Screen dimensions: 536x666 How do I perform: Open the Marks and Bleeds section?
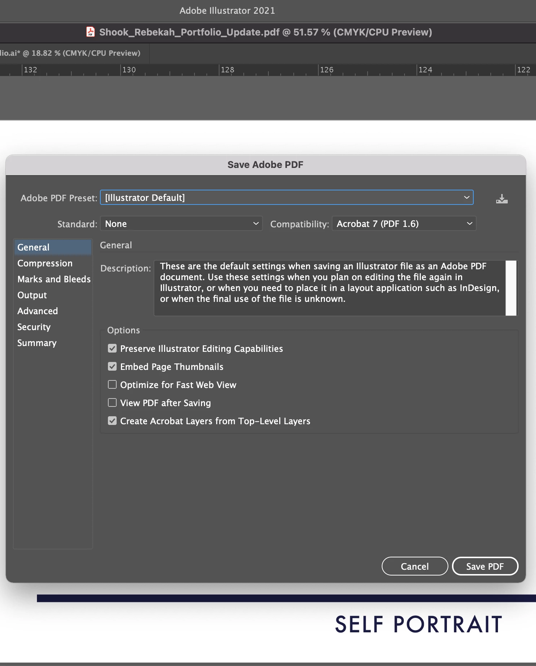pyautogui.click(x=53, y=279)
